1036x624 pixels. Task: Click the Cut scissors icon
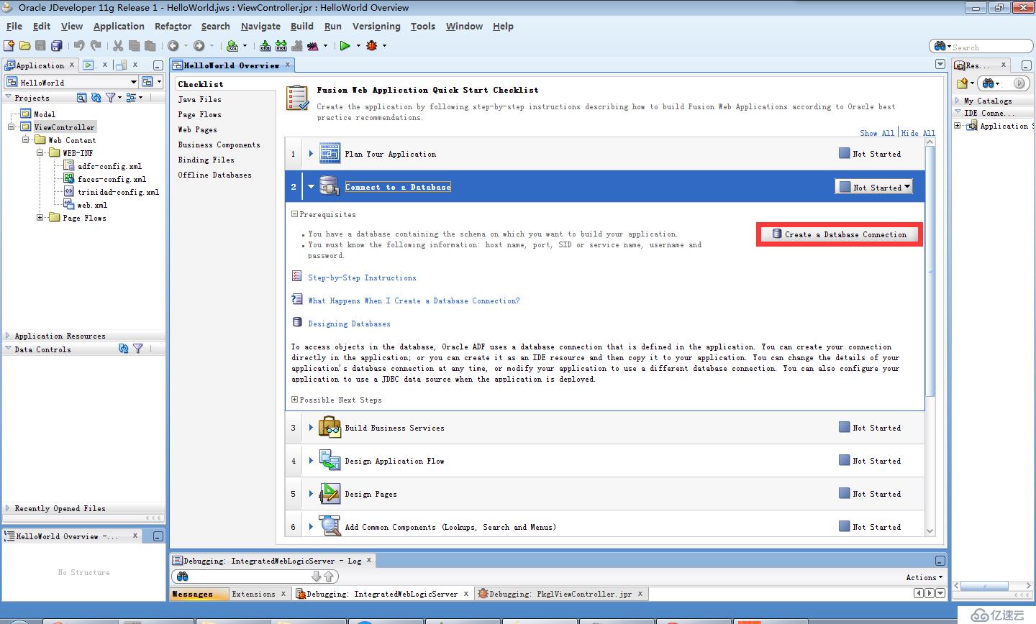118,45
